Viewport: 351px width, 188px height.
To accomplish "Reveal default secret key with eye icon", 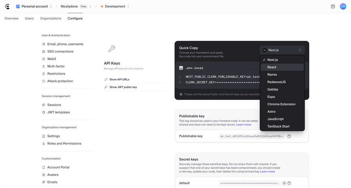I will click(x=284, y=183).
